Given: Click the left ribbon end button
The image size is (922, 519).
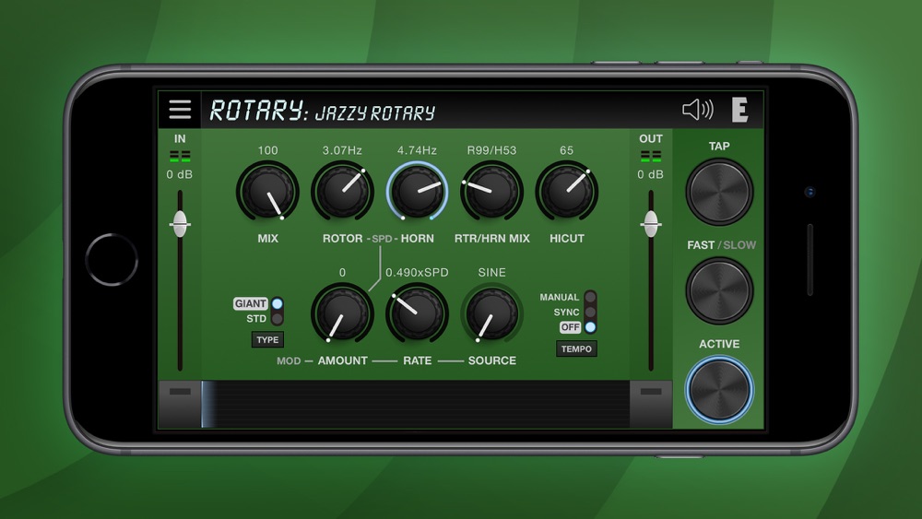Looking at the screenshot, I should [180, 405].
